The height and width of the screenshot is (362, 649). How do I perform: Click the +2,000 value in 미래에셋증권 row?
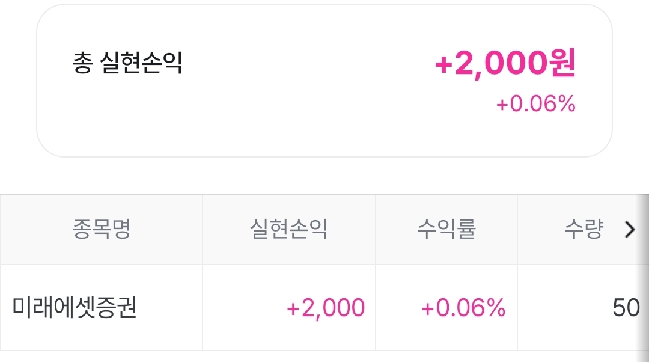click(x=326, y=308)
